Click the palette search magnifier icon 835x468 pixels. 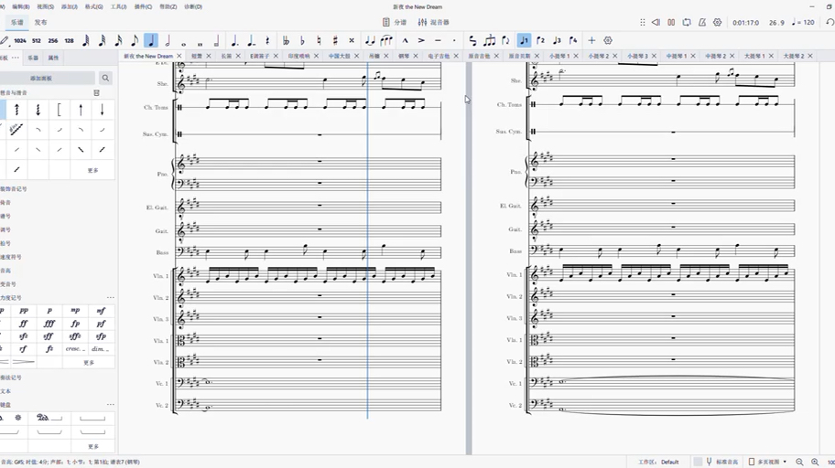coord(105,79)
